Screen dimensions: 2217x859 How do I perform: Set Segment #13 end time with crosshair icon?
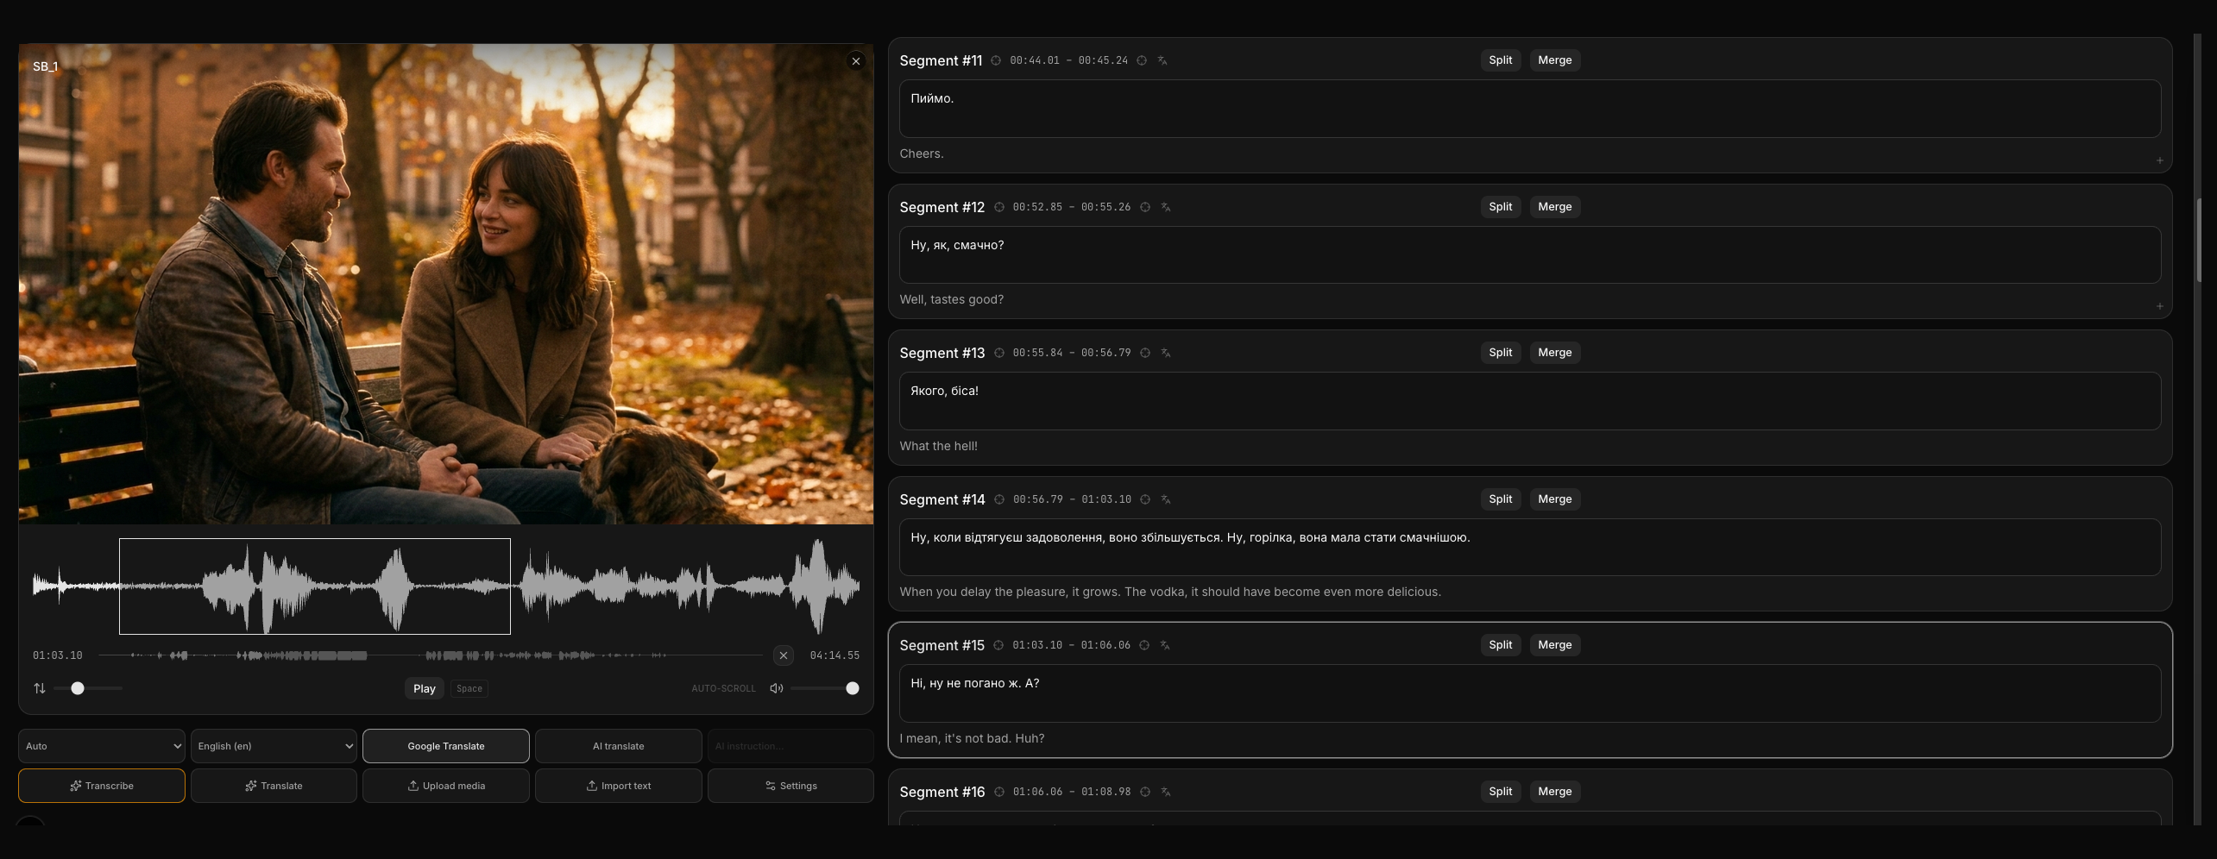coord(1145,353)
